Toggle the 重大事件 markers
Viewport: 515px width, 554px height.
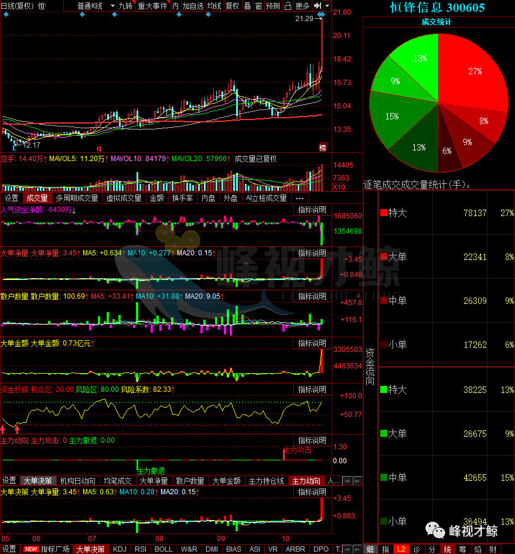click(152, 6)
